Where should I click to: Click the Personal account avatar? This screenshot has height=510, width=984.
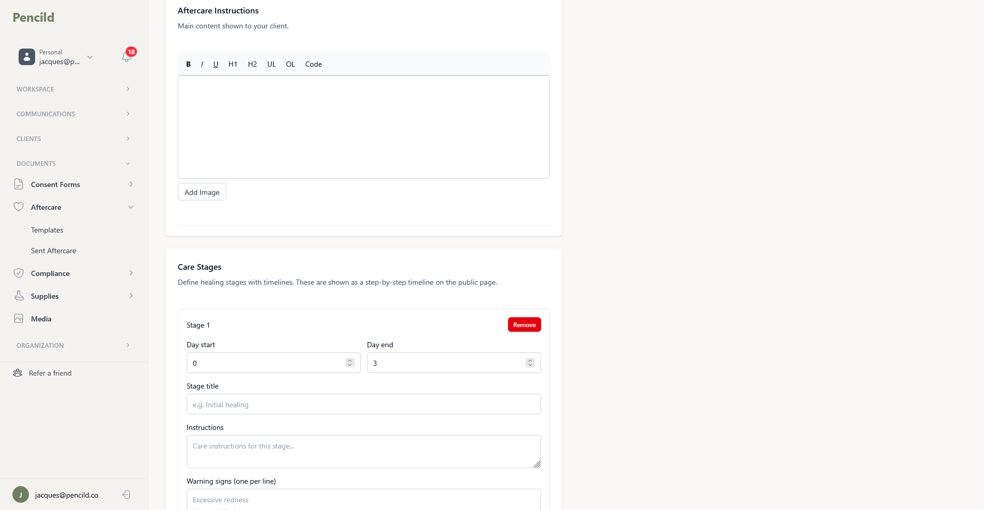coord(26,57)
